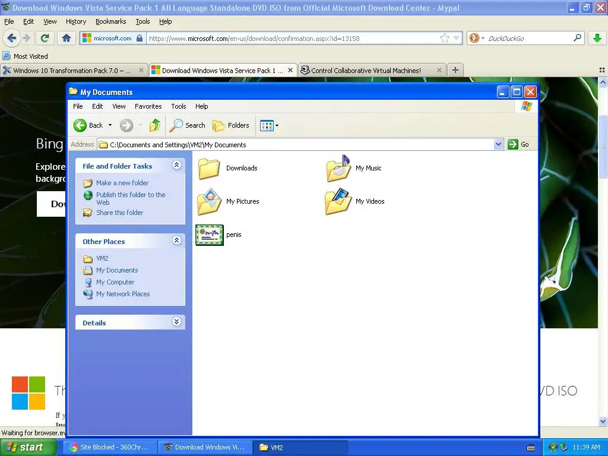Click scroll down arrow on browser page
608x456 pixels.
point(603,421)
